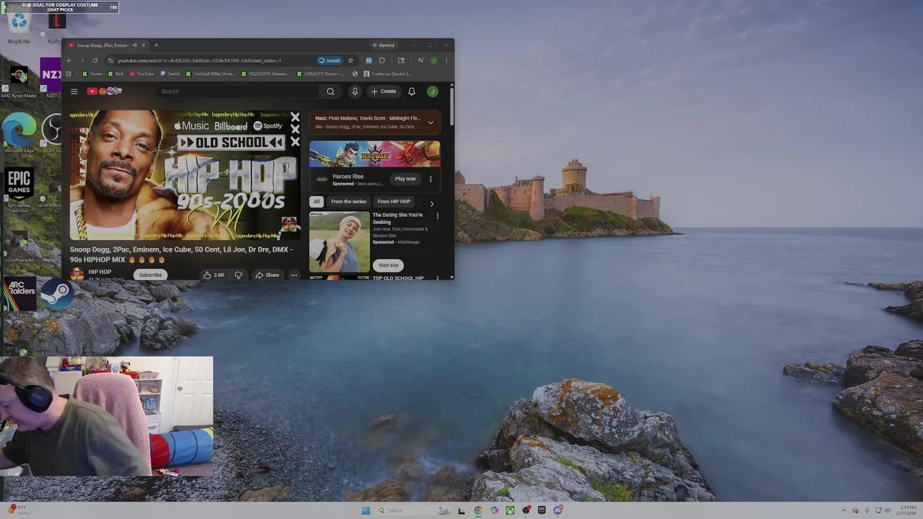This screenshot has height=519, width=923.
Task: Open the taskbar clock and date
Action: tap(908, 510)
